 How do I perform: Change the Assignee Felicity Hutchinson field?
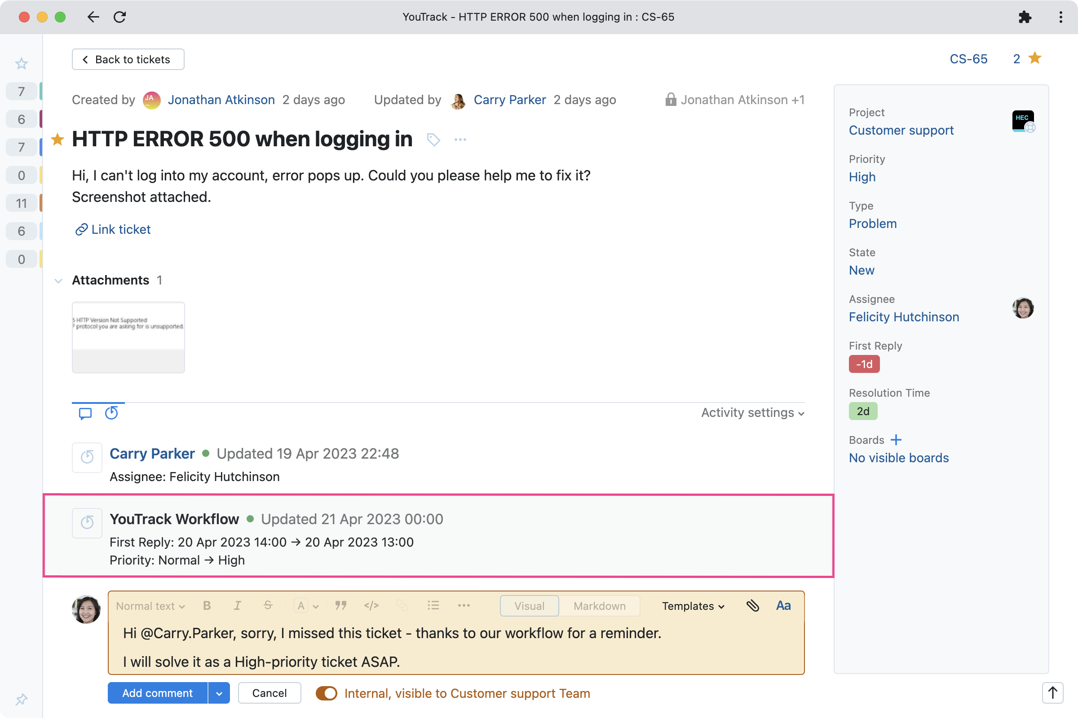[x=904, y=317]
